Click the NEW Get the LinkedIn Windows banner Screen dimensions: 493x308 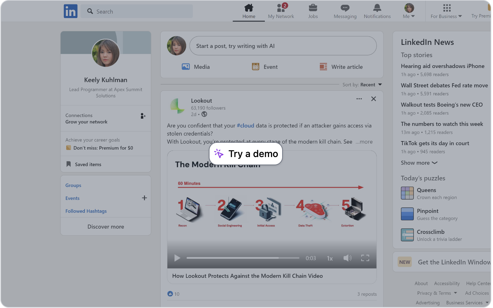click(x=442, y=262)
